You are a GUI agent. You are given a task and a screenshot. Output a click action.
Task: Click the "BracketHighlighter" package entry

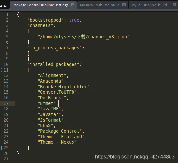point(64,87)
